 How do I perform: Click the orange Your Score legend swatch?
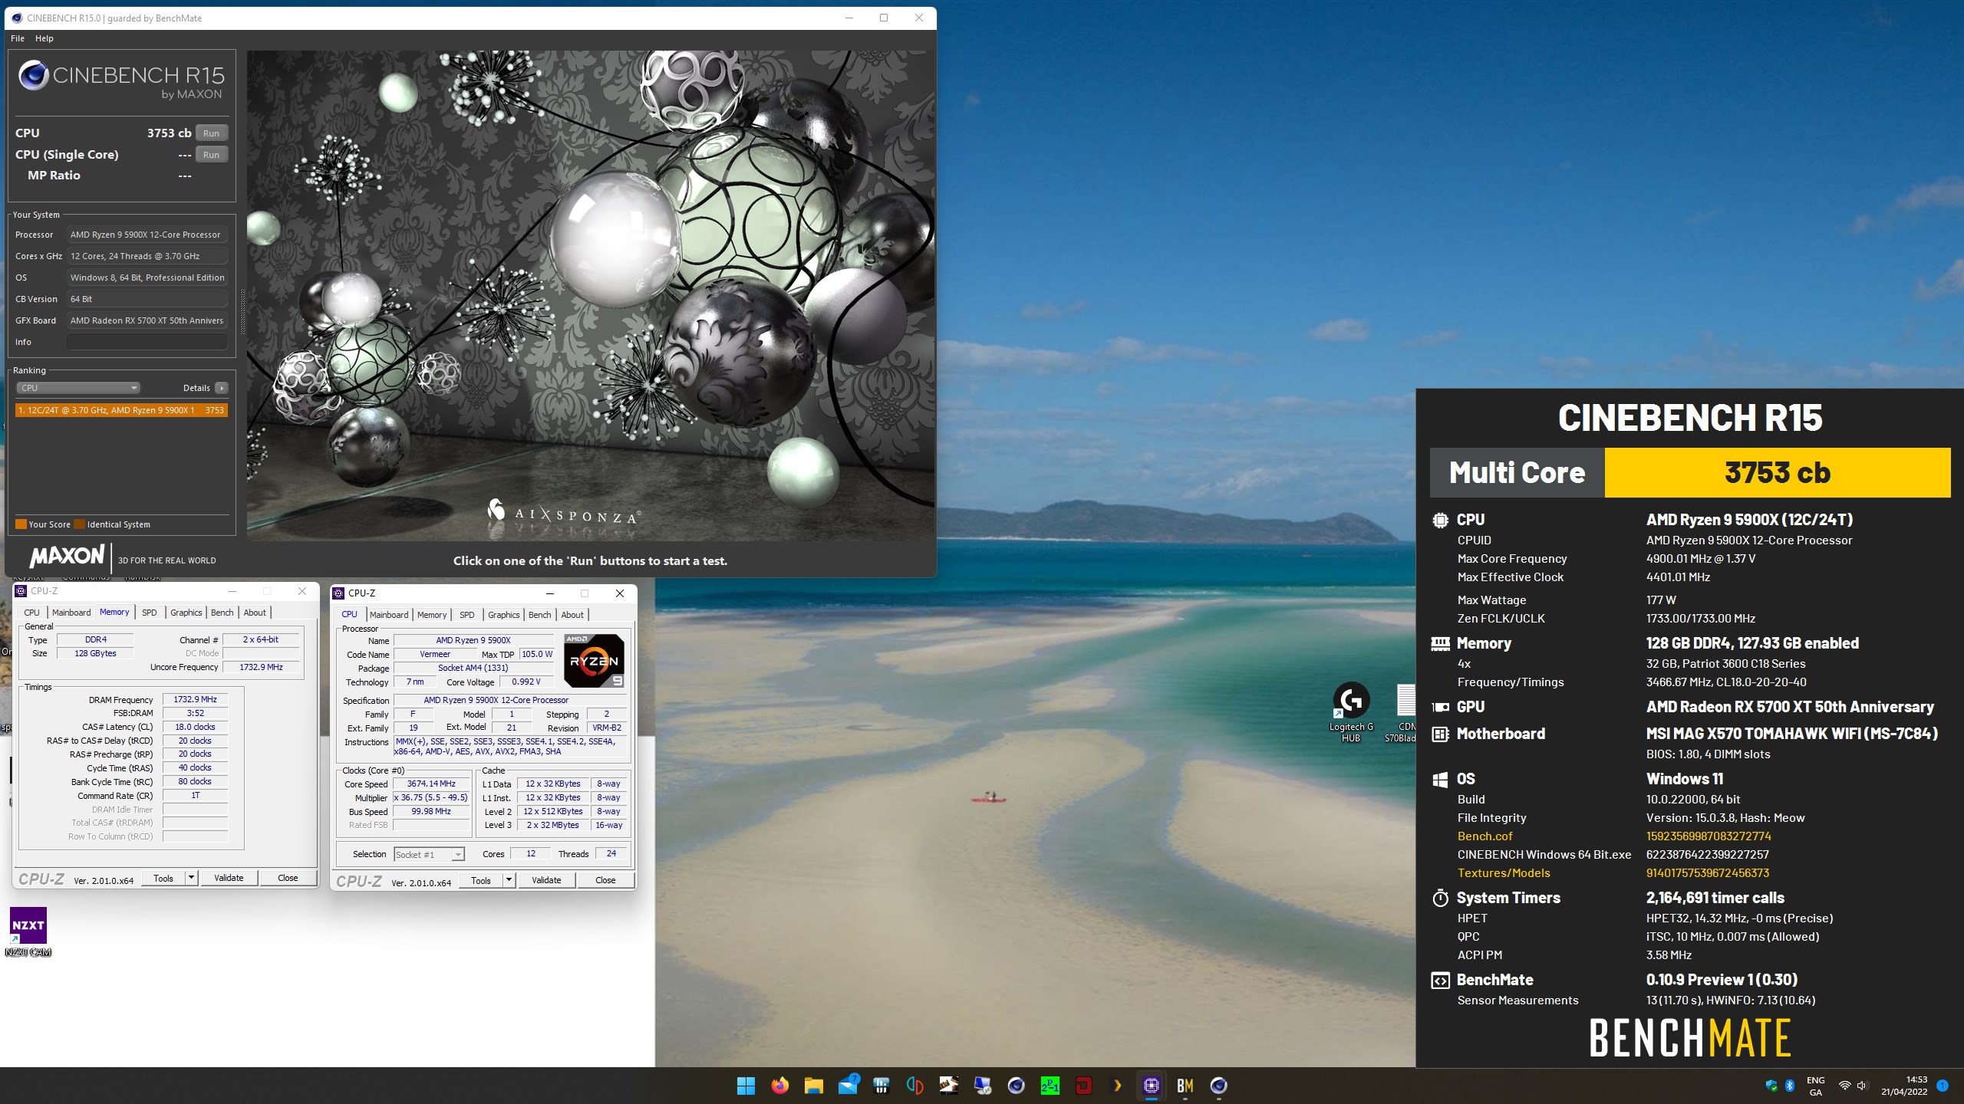click(21, 524)
